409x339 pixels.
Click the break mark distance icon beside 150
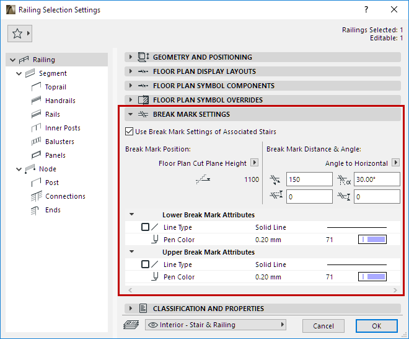click(275, 179)
